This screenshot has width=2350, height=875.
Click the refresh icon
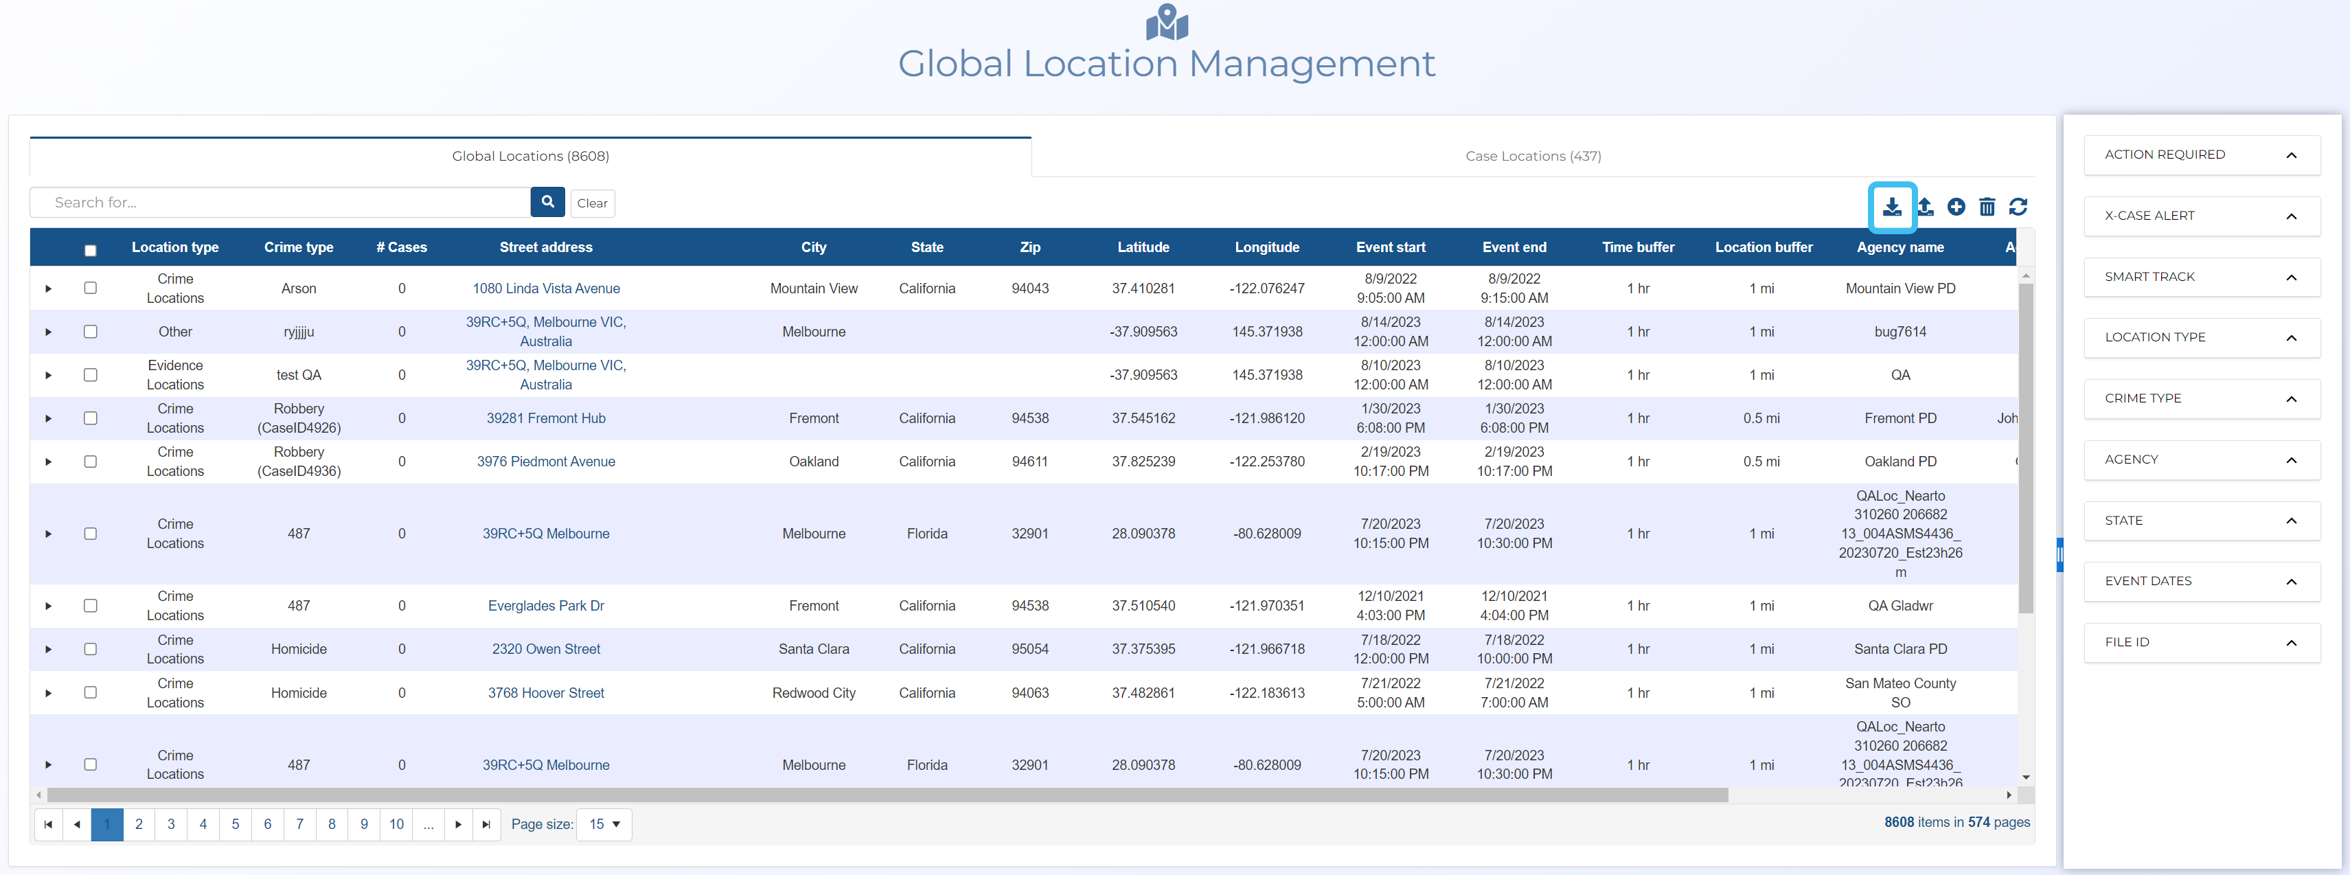(2018, 207)
